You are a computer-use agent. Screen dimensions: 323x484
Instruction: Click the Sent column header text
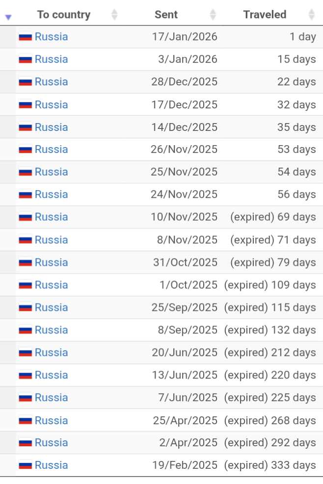[x=166, y=15]
